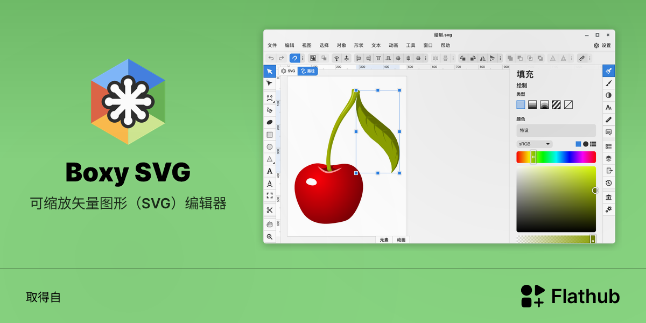Switch to blue square color picker mode
The image size is (646, 323).
click(x=578, y=144)
